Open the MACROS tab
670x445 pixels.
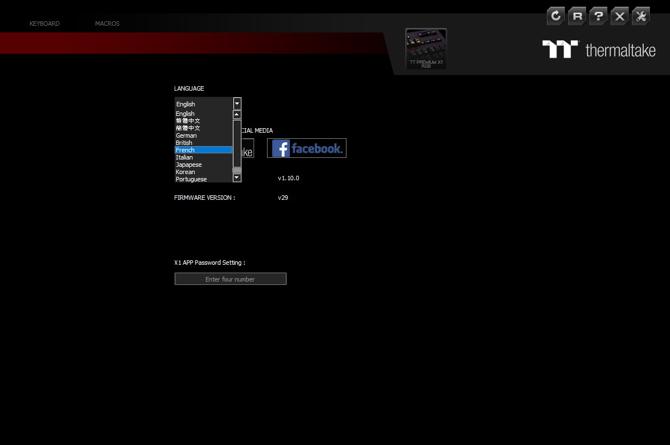pos(107,24)
